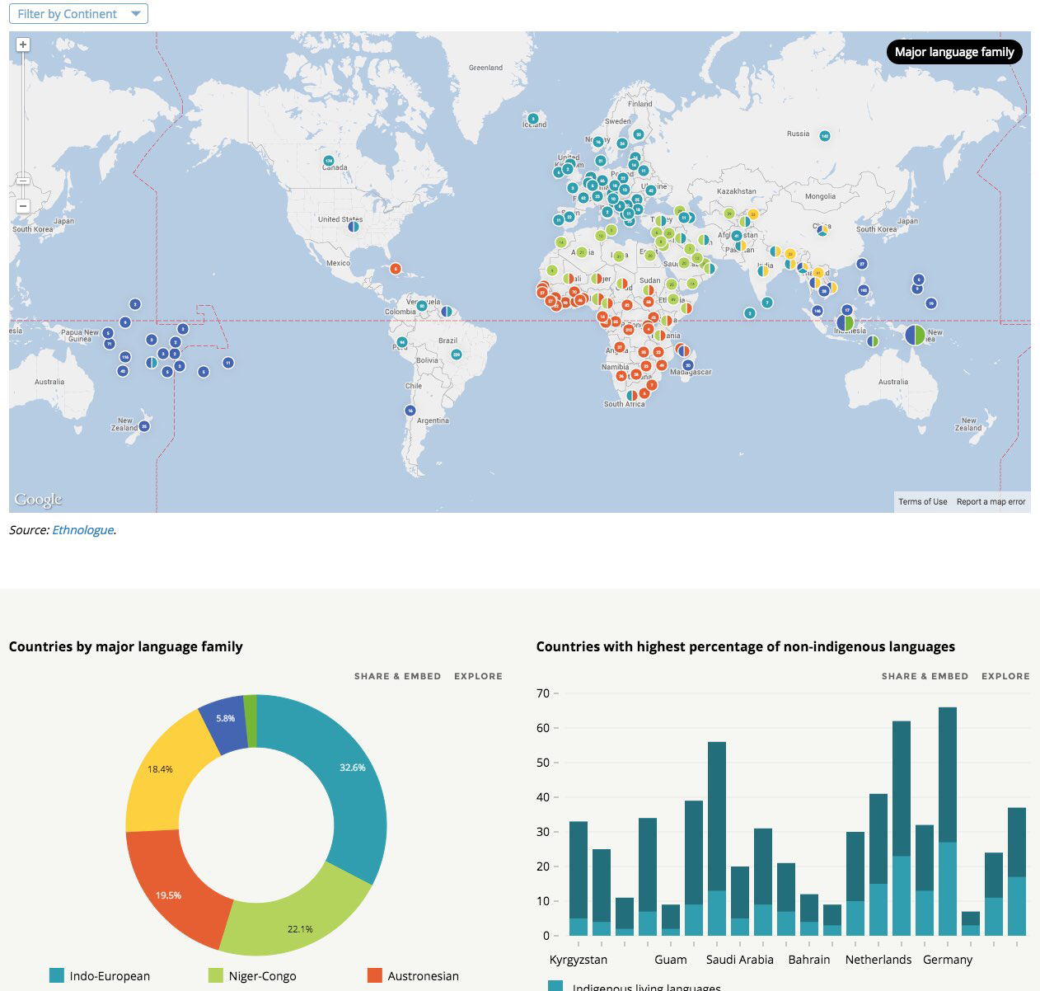Click Explore above the non-indigenous languages chart

point(1005,676)
